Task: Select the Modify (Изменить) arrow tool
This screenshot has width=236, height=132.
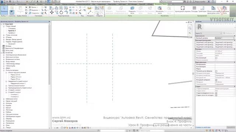Action: 4,10
